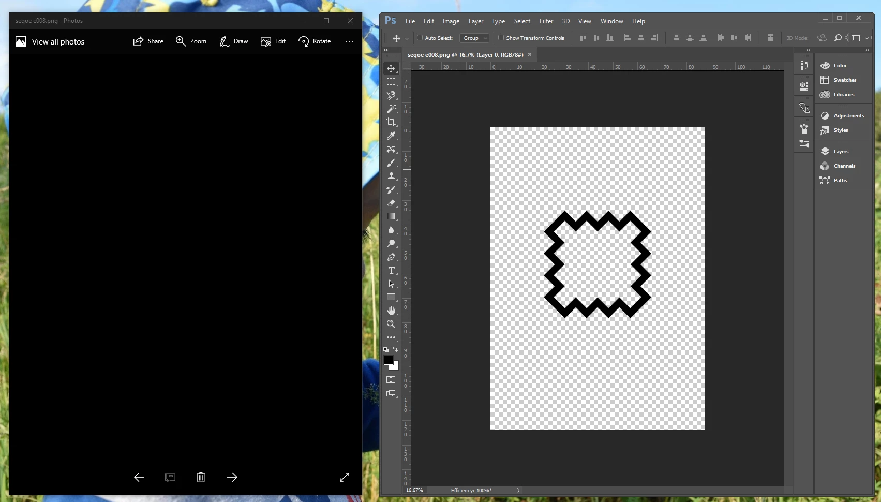This screenshot has width=881, height=502.
Task: Select the Clone Stamp tool
Action: (391, 176)
